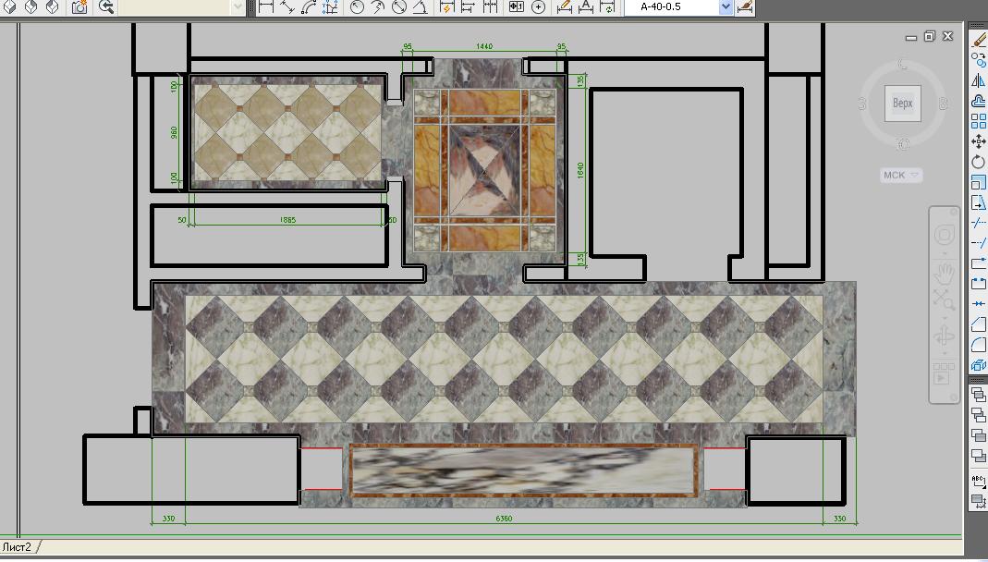Viewport: 988px width, 562px height.
Task: Click the zoom previous magnifier icon
Action: 106,6
